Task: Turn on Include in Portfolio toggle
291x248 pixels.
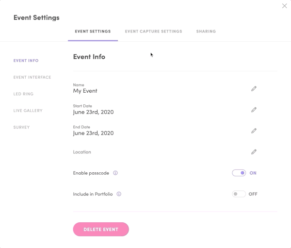Action: (239, 194)
